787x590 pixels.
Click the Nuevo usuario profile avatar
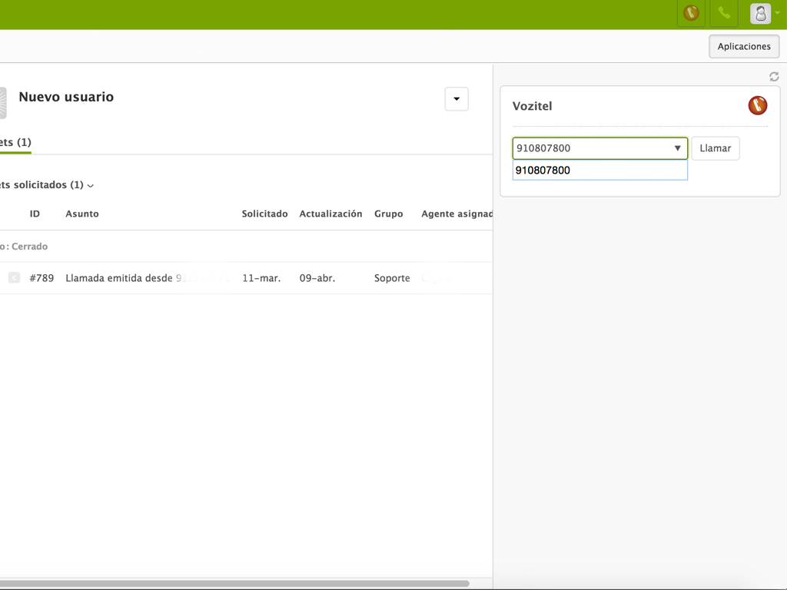pos(2,102)
